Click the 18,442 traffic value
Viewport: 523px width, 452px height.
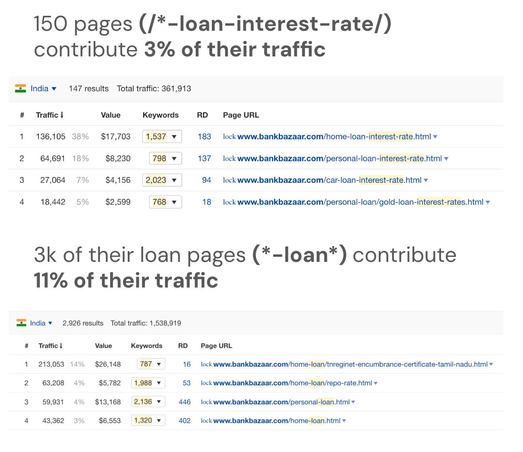[52, 202]
